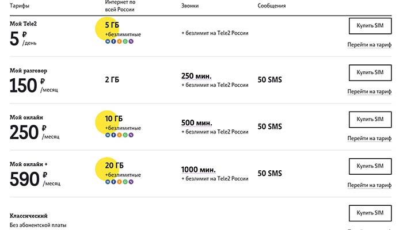
Task: Click the WhatsApp icon in Мой онлайн 250 row
Action: pos(125,135)
